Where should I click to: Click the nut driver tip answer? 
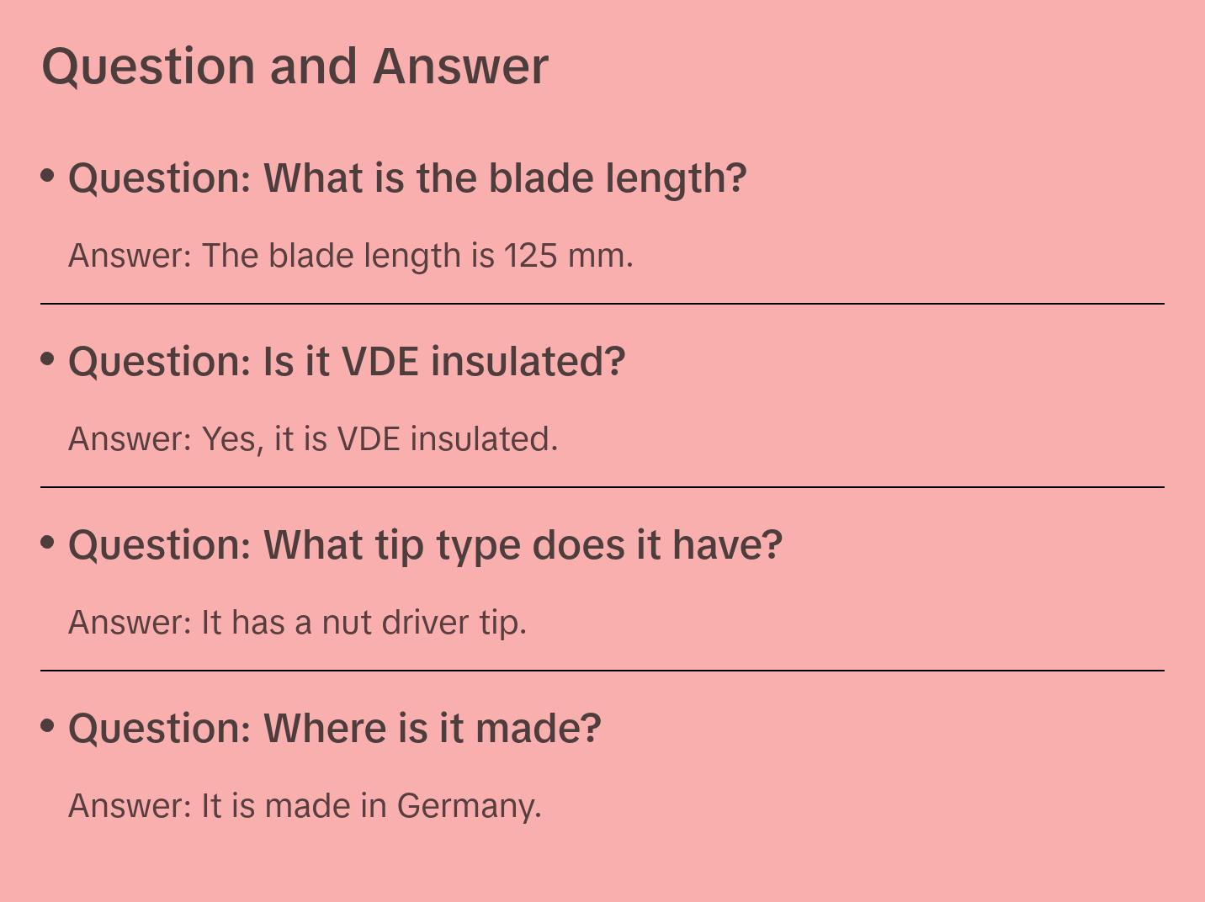tap(297, 623)
